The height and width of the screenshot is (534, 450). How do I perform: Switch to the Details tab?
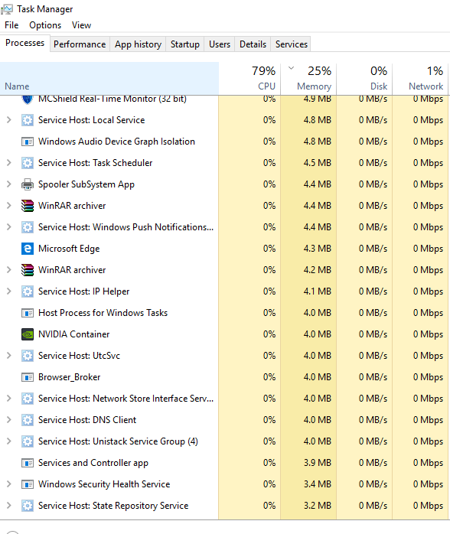point(253,44)
